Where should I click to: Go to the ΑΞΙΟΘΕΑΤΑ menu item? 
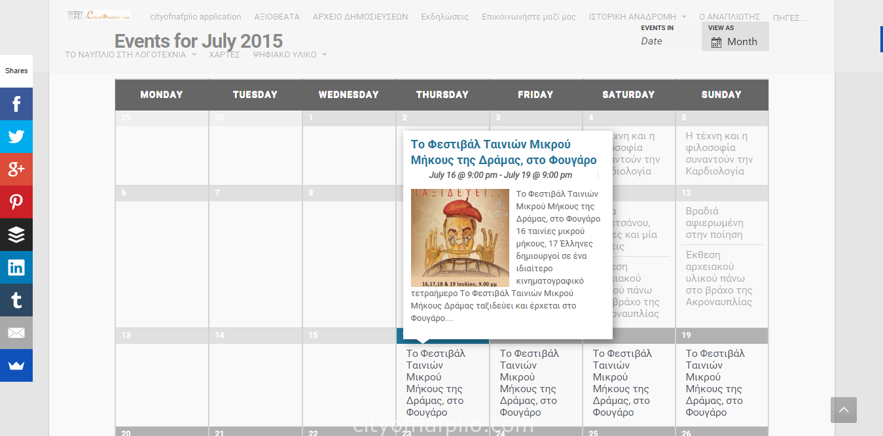[277, 17]
